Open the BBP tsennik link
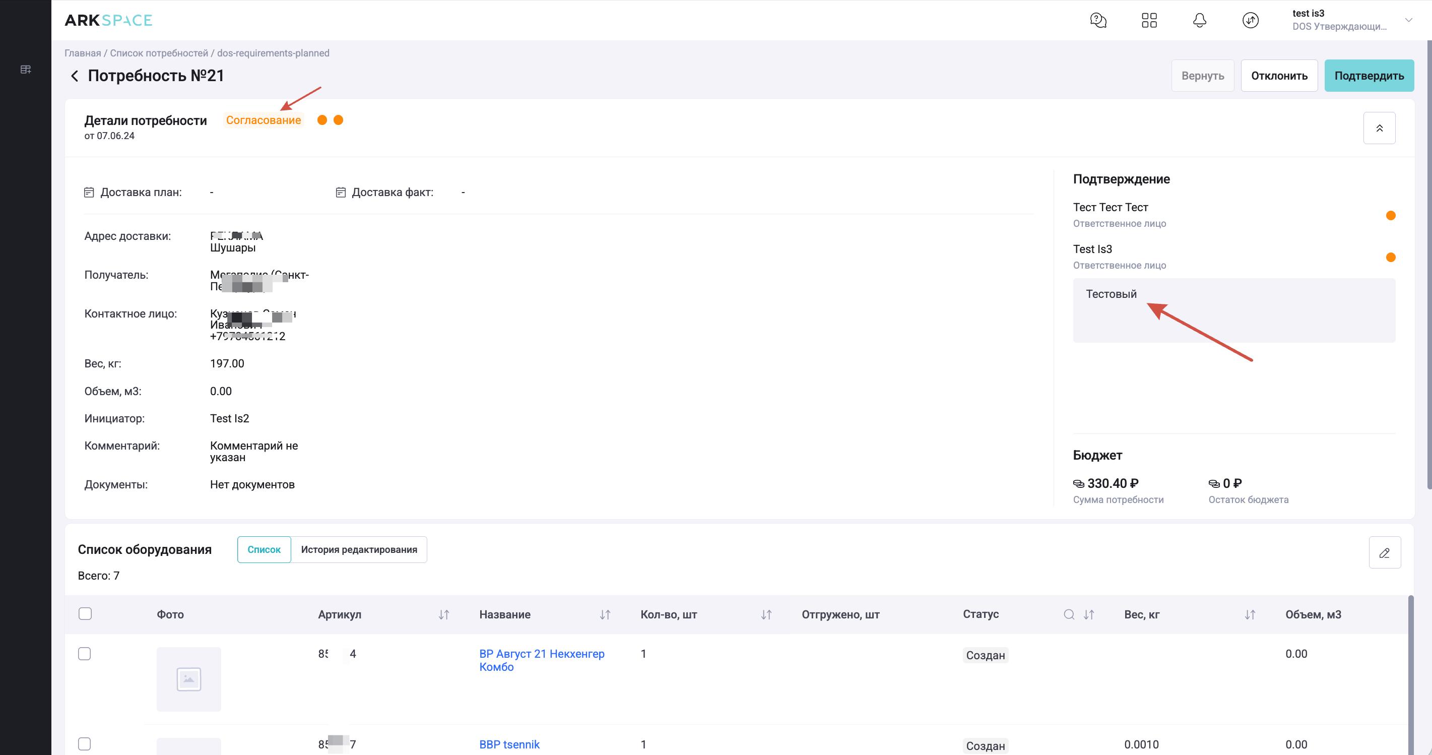 click(509, 744)
